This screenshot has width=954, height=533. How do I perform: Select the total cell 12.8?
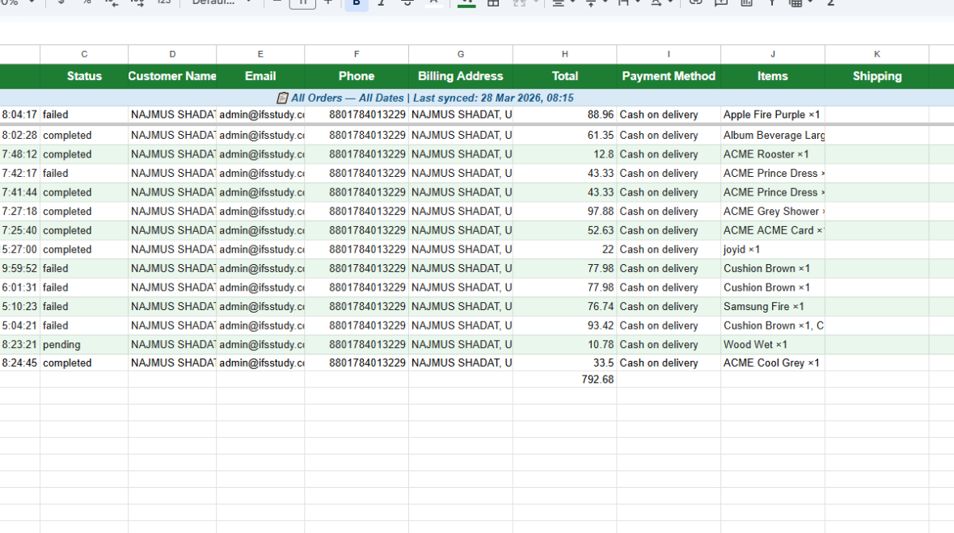coord(564,154)
